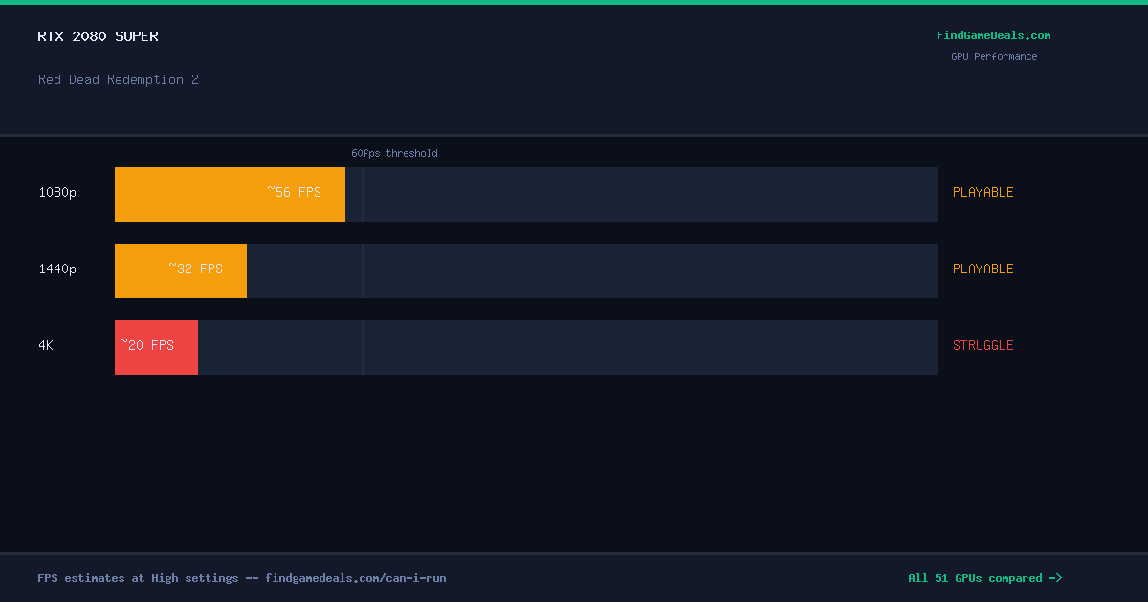
Task: Open the FindGameDeals.com link
Action: [993, 35]
